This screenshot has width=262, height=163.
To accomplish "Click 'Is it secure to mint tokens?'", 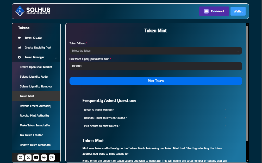I will pyautogui.click(x=102, y=126).
